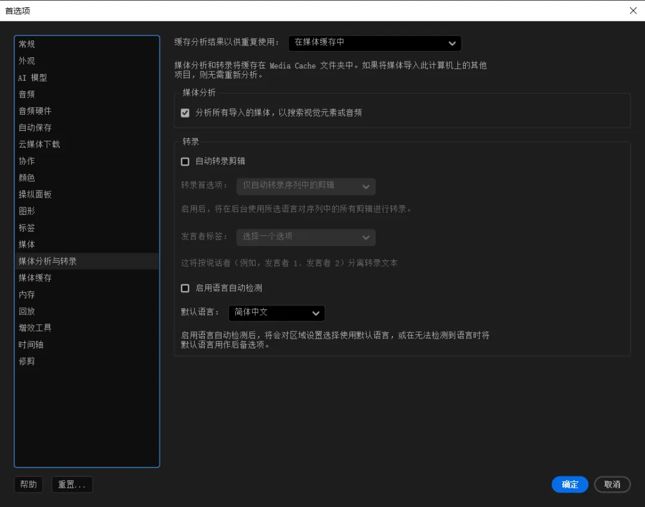Click the 重置... button
This screenshot has width=645, height=507.
pyautogui.click(x=72, y=484)
